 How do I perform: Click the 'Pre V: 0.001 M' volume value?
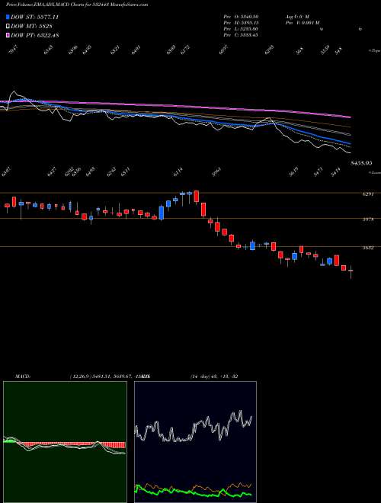[302, 23]
